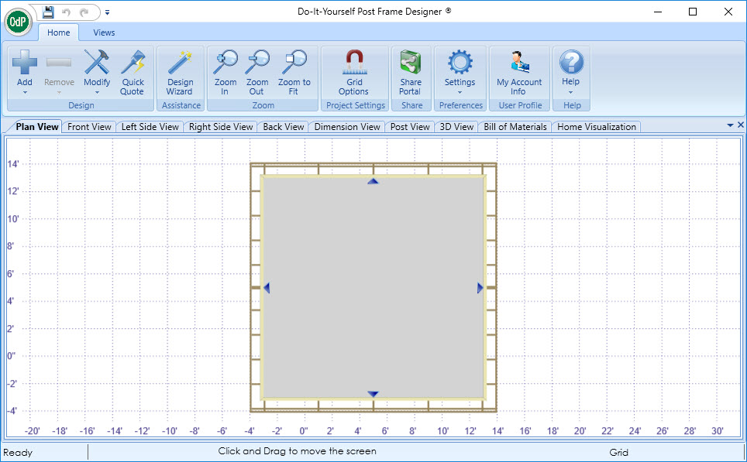Switch to the Home ribbon tab
Image resolution: width=747 pixels, height=462 pixels.
(x=59, y=33)
